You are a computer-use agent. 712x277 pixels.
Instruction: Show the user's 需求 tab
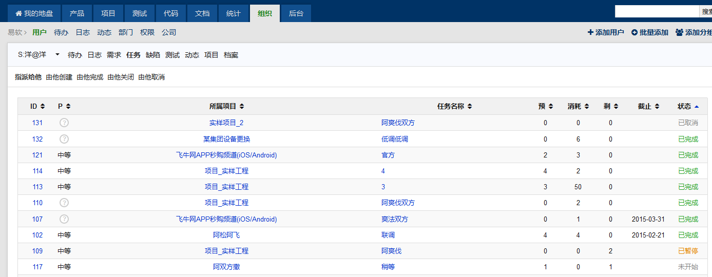(x=114, y=55)
